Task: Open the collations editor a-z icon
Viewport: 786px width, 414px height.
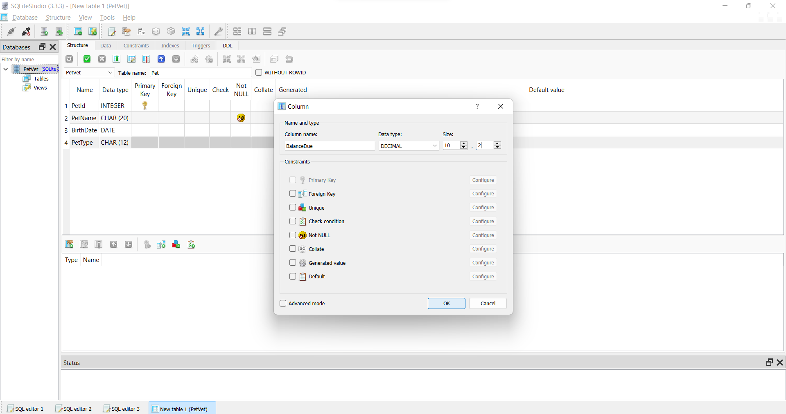Action: click(x=156, y=31)
